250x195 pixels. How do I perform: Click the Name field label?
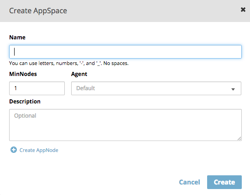pyautogui.click(x=17, y=37)
